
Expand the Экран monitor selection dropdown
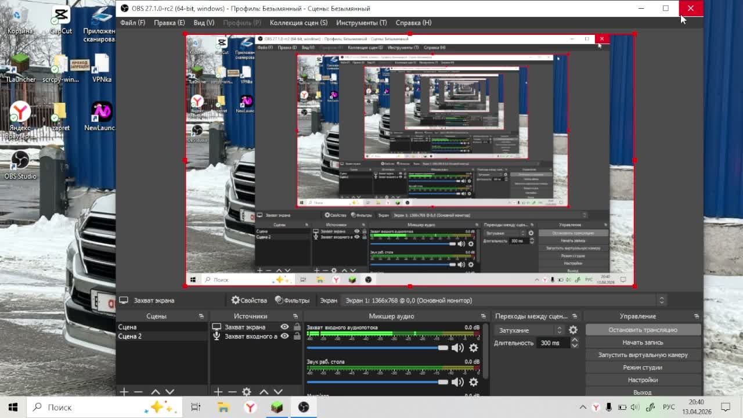(503, 300)
